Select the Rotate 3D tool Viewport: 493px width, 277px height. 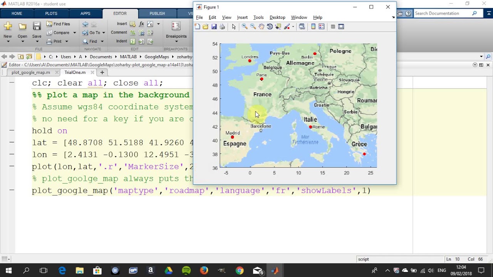click(x=270, y=27)
